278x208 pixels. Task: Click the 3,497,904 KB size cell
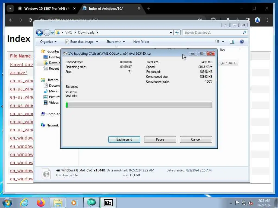pyautogui.click(x=228, y=63)
